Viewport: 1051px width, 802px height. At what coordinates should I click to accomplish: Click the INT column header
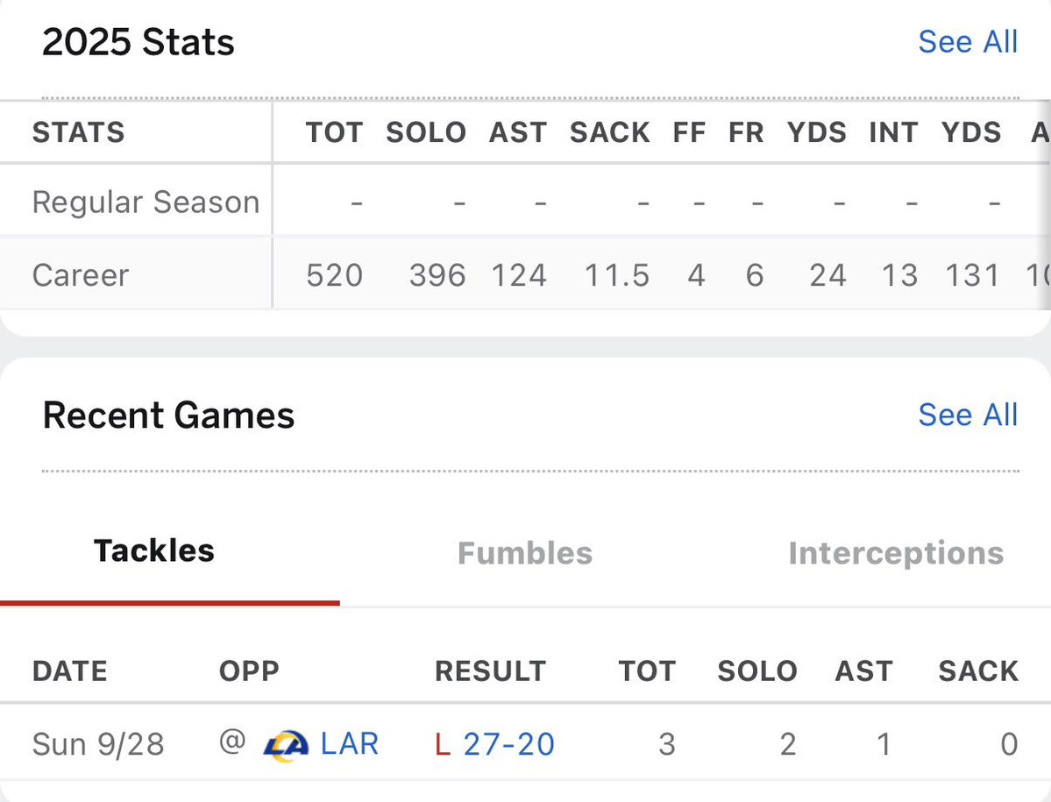pos(893,133)
